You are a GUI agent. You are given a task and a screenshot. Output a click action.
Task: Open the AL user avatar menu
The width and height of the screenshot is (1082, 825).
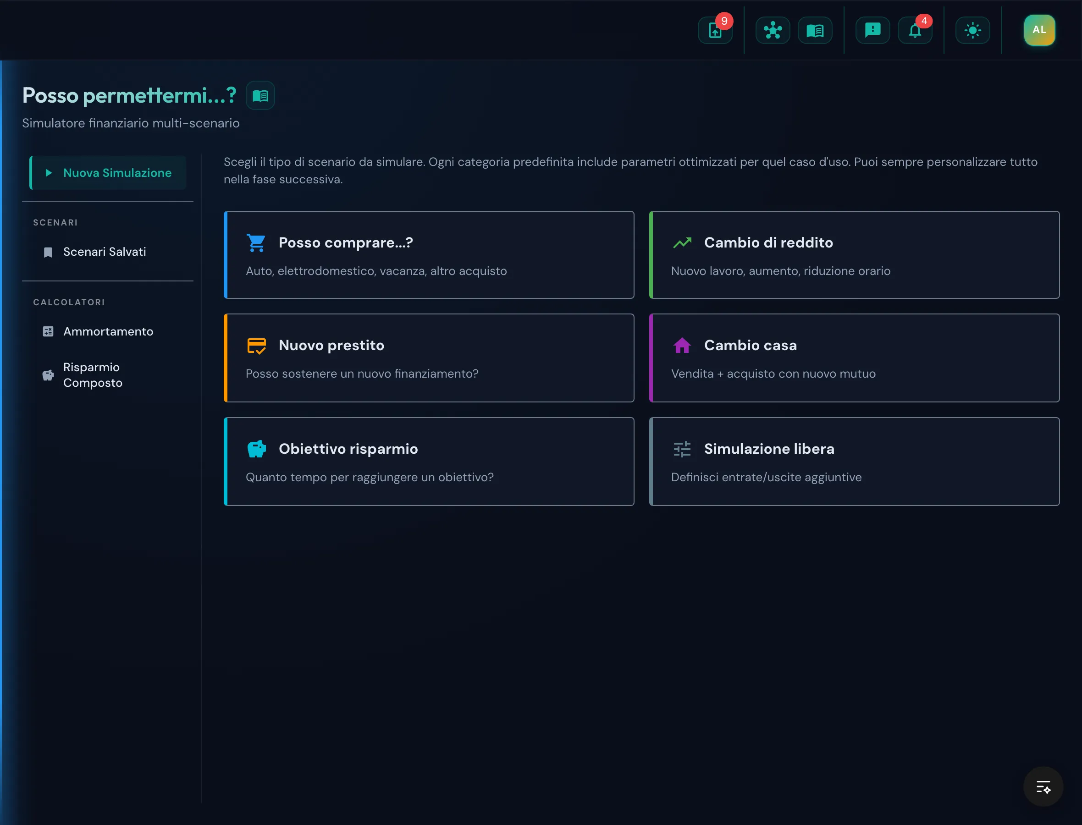point(1039,30)
